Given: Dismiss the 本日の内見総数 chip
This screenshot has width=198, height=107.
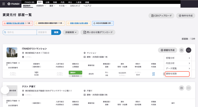Looking at the screenshot, I should [112, 23].
